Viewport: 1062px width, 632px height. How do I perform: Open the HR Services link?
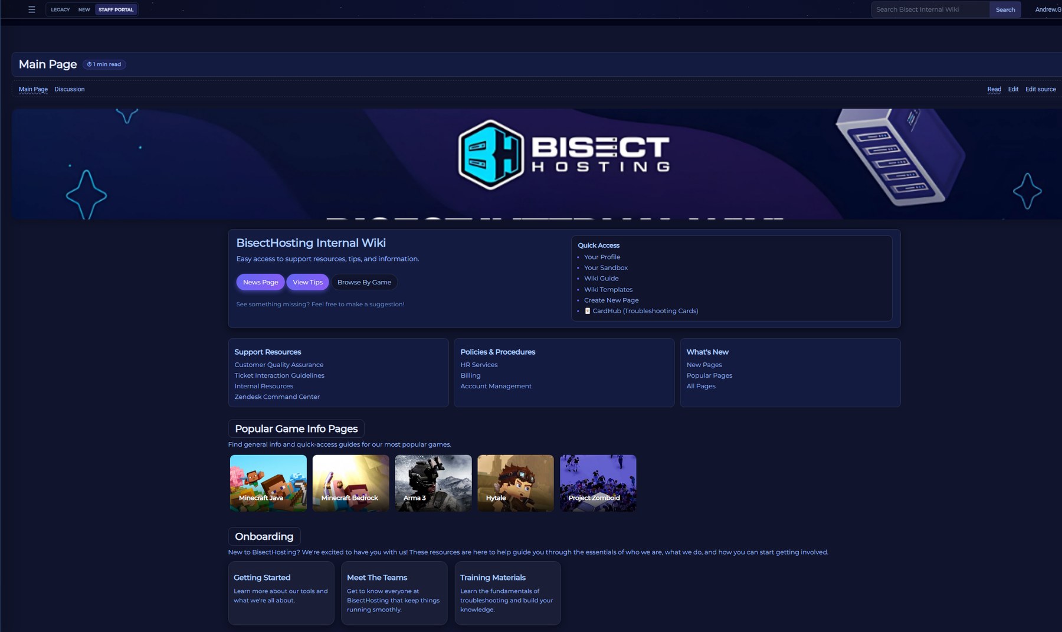(x=479, y=365)
